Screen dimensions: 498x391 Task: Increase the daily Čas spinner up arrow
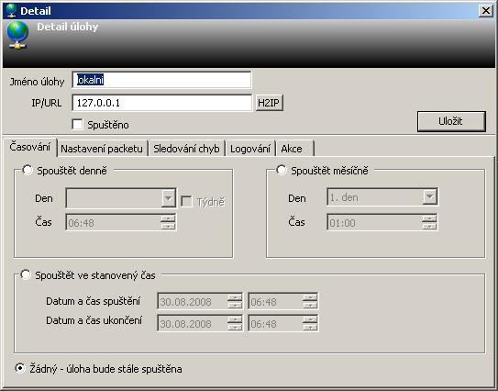[x=168, y=218]
